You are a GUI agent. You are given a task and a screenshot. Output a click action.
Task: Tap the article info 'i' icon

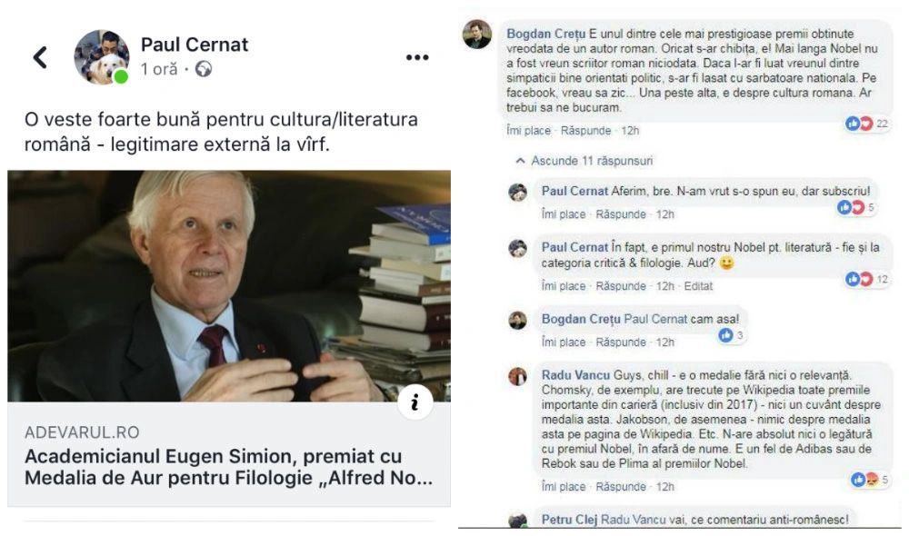[415, 402]
